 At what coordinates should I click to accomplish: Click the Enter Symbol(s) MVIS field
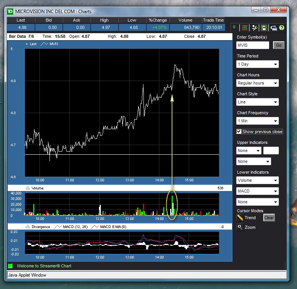click(253, 45)
